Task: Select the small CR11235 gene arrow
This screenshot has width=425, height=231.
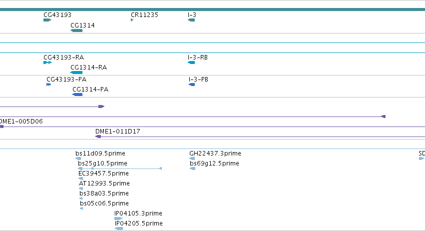Action: (132, 20)
